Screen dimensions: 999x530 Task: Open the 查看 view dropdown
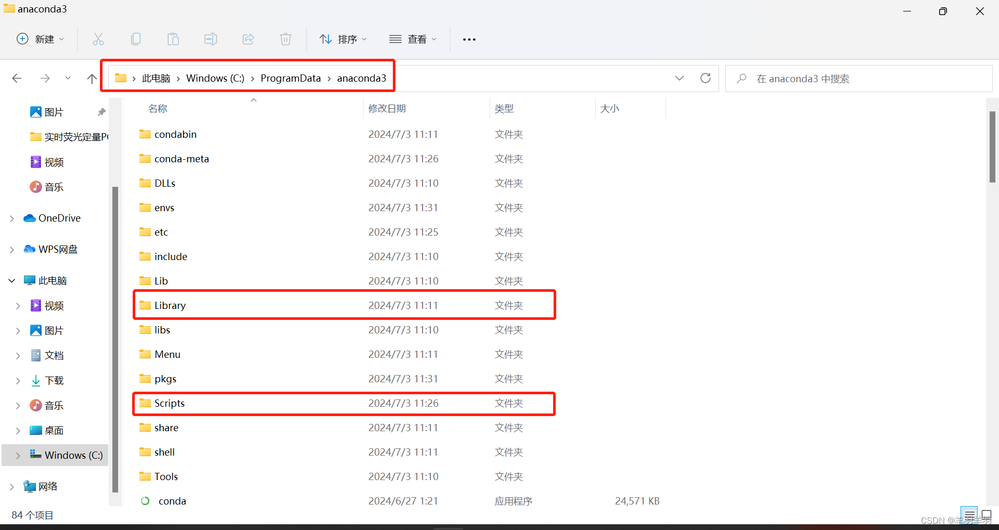pos(413,39)
